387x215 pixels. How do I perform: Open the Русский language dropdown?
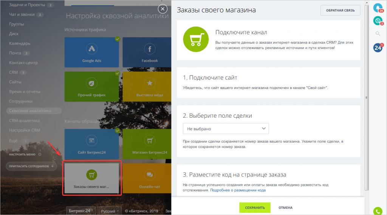tap(110, 211)
